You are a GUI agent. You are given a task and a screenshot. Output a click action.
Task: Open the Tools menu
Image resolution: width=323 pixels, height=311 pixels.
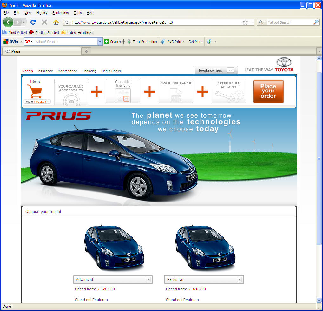click(78, 13)
